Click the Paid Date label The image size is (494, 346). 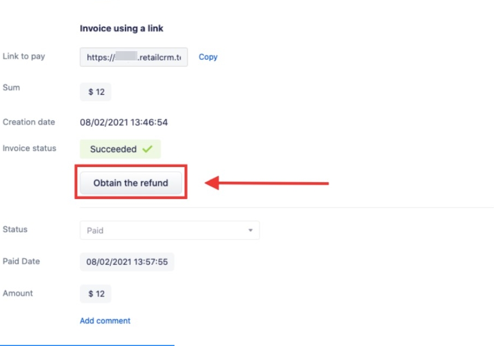(21, 261)
